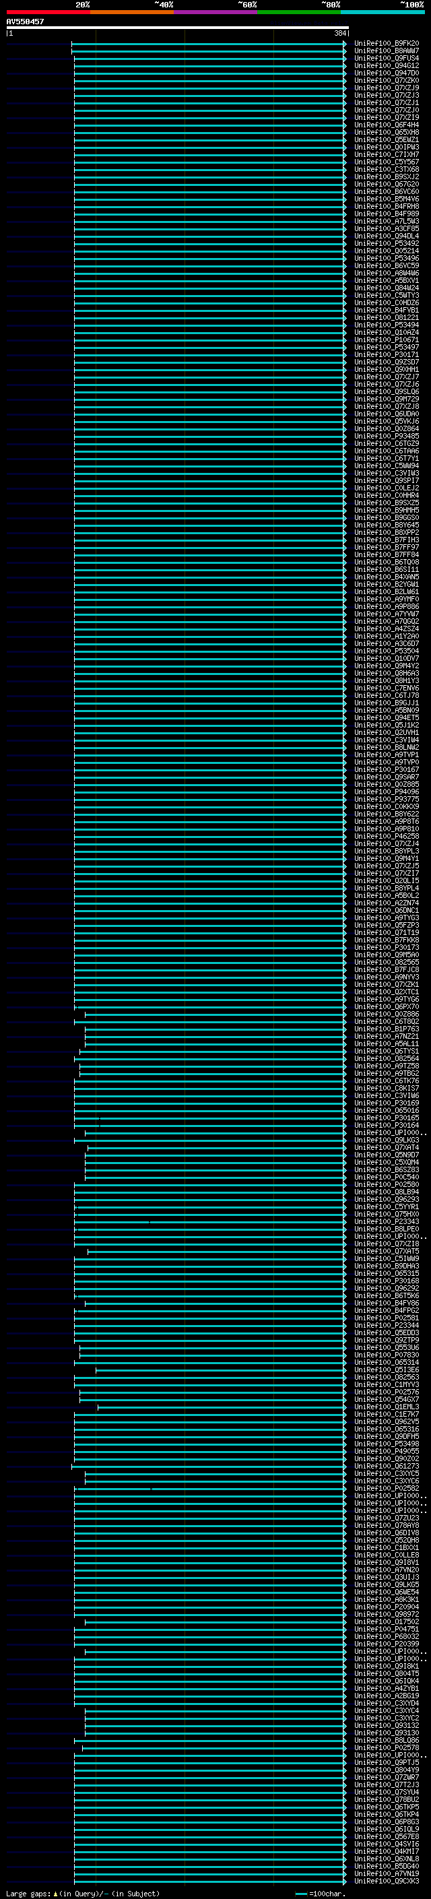This screenshot has width=431, height=1899.
Task: Click the cyan ~100% identity legend segment
Action: click(x=383, y=12)
